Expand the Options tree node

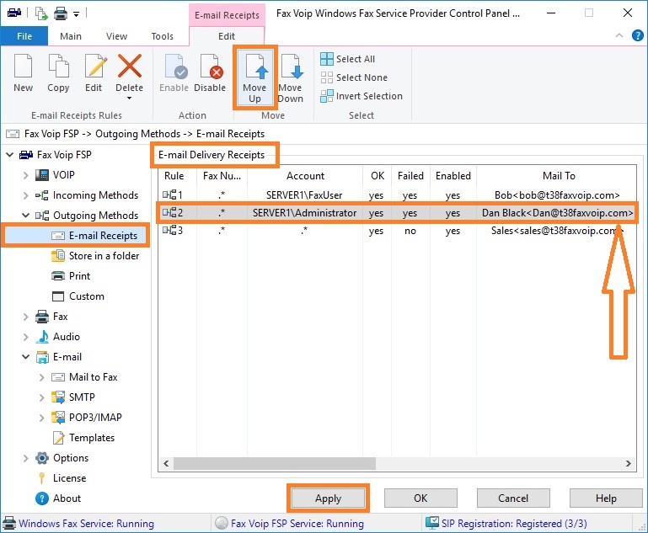pyautogui.click(x=25, y=458)
